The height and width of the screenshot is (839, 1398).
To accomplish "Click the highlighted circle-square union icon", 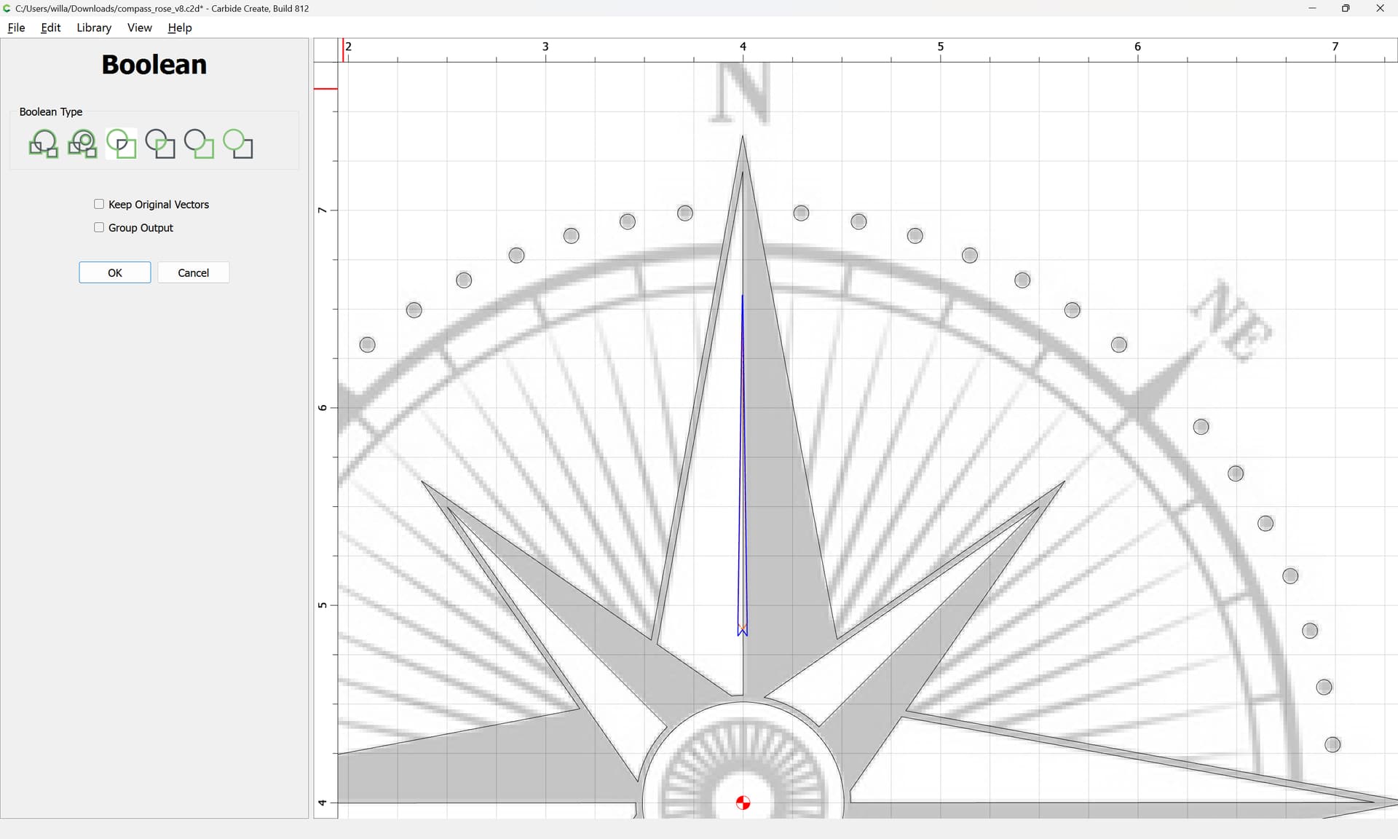I will click(121, 143).
